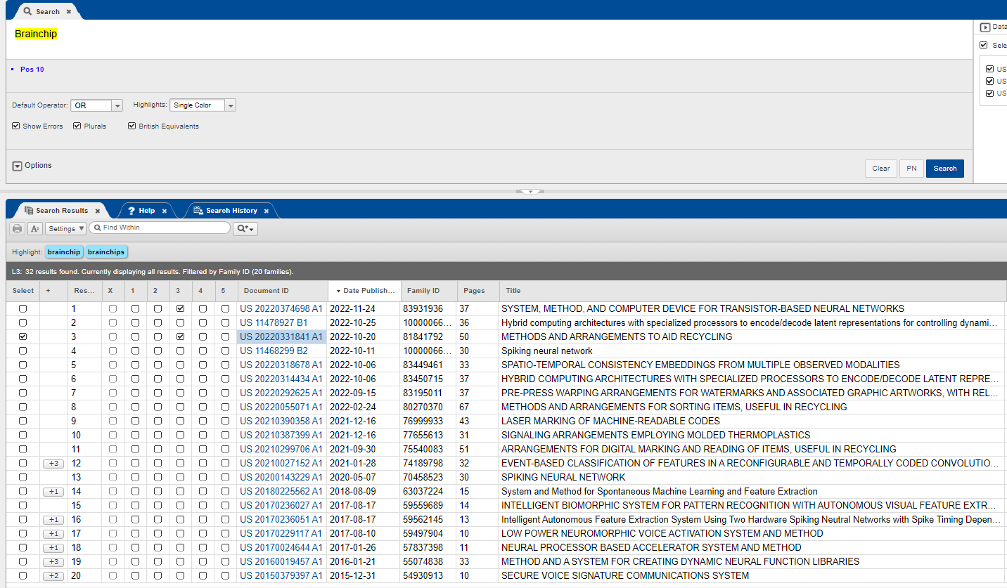Sort by Family ID column header

429,291
